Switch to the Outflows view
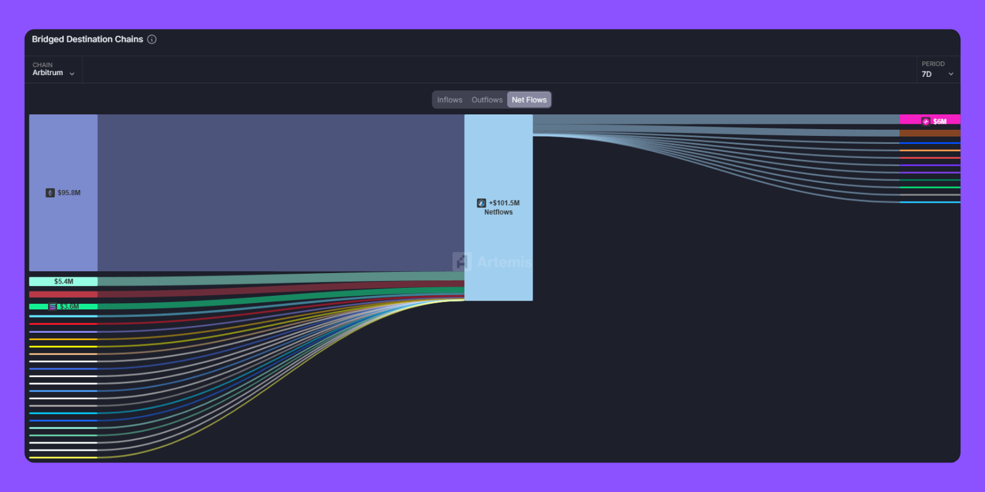 pyautogui.click(x=487, y=100)
